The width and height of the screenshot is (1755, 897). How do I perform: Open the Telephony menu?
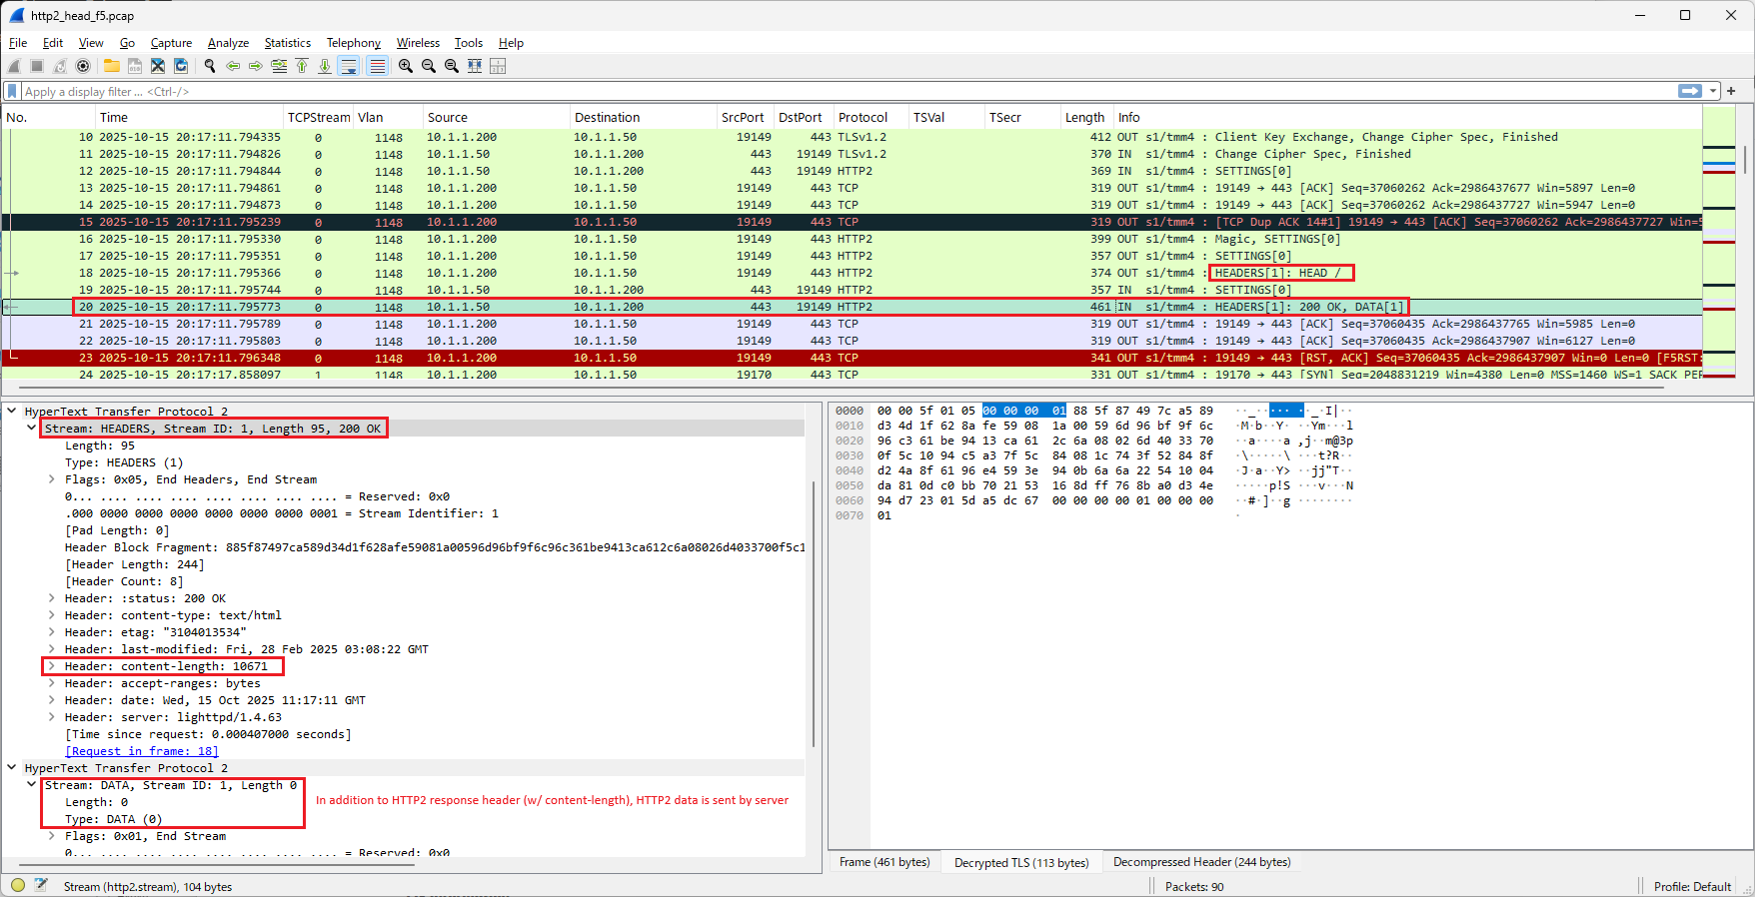354,43
